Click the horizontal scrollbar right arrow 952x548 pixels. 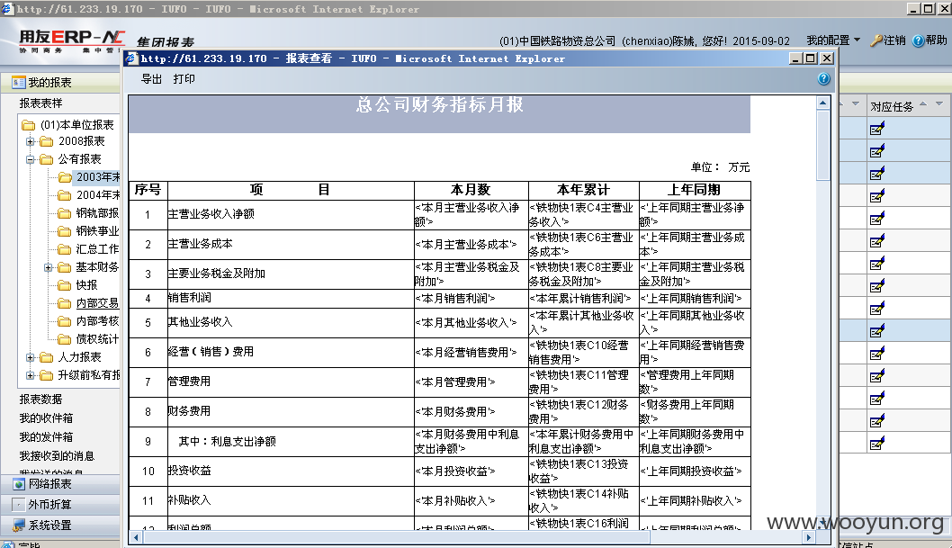point(808,537)
